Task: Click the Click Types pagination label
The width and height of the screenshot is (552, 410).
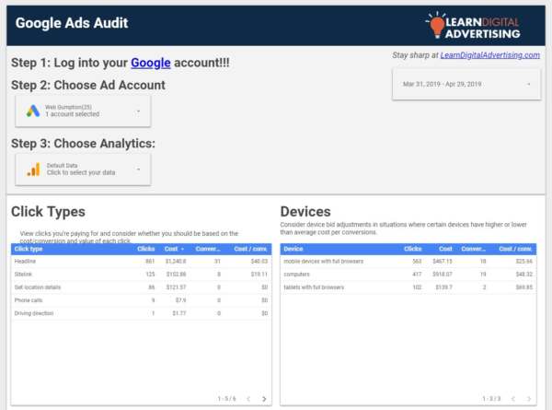Action: click(x=226, y=399)
